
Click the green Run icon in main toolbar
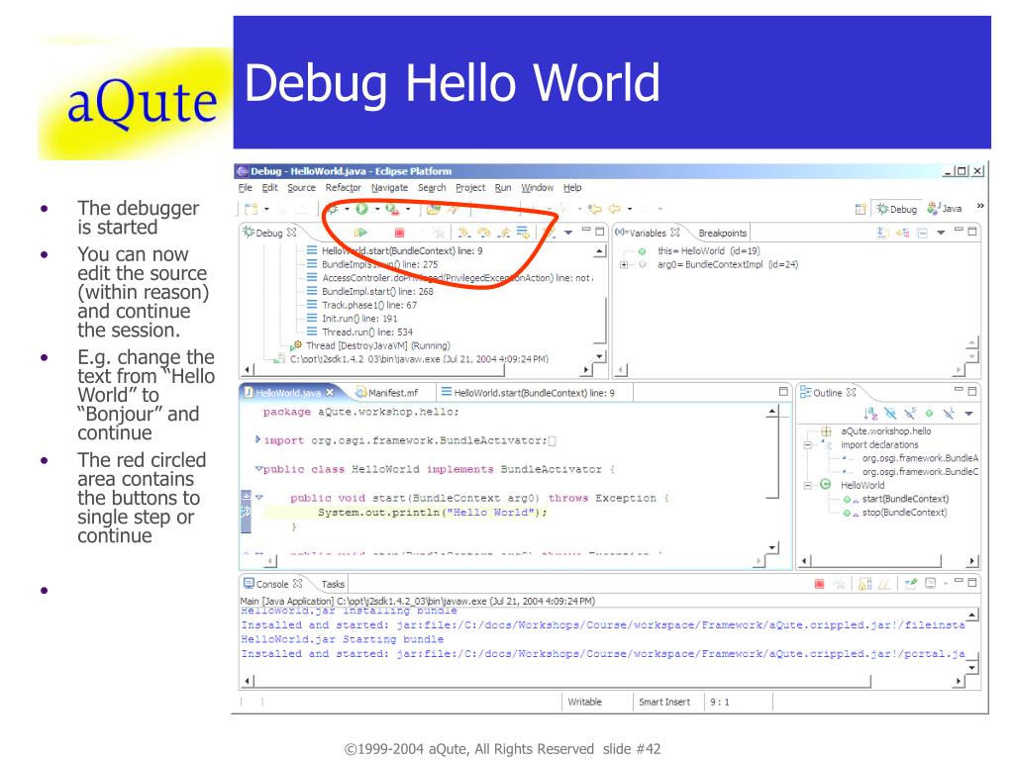[361, 209]
